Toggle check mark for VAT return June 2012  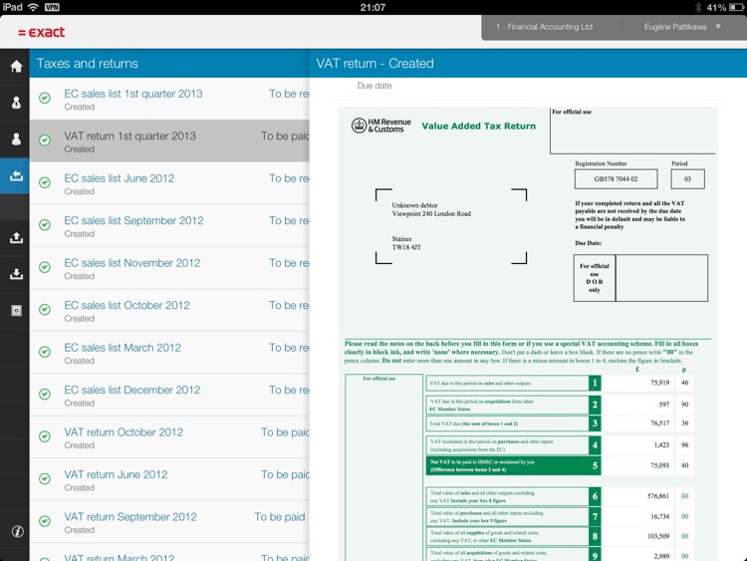(x=45, y=478)
